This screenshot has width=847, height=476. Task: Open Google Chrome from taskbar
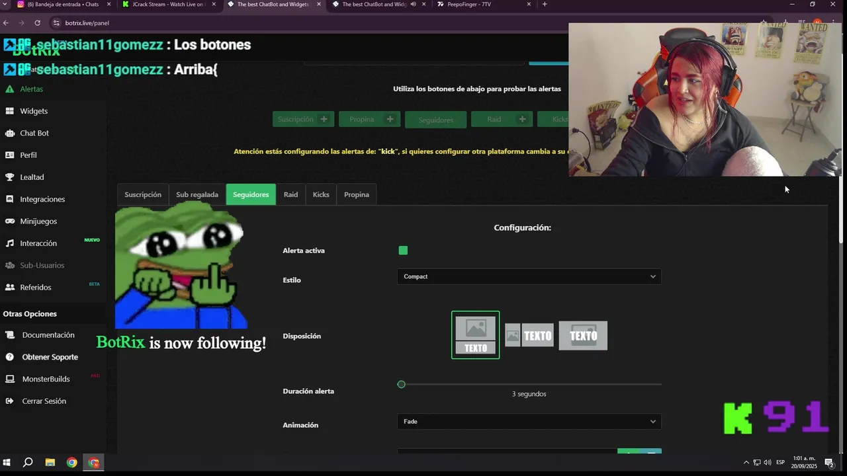(x=71, y=462)
